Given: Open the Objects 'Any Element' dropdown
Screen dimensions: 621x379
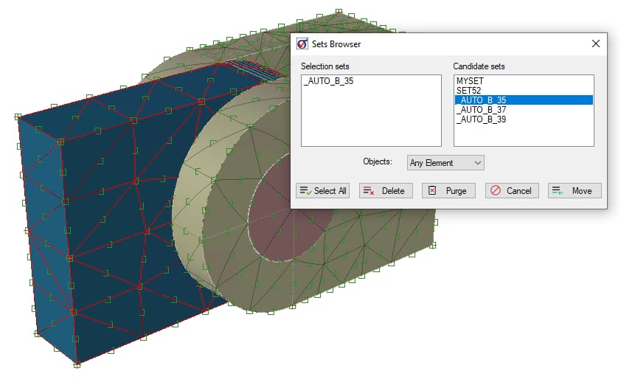Looking at the screenshot, I should point(445,162).
